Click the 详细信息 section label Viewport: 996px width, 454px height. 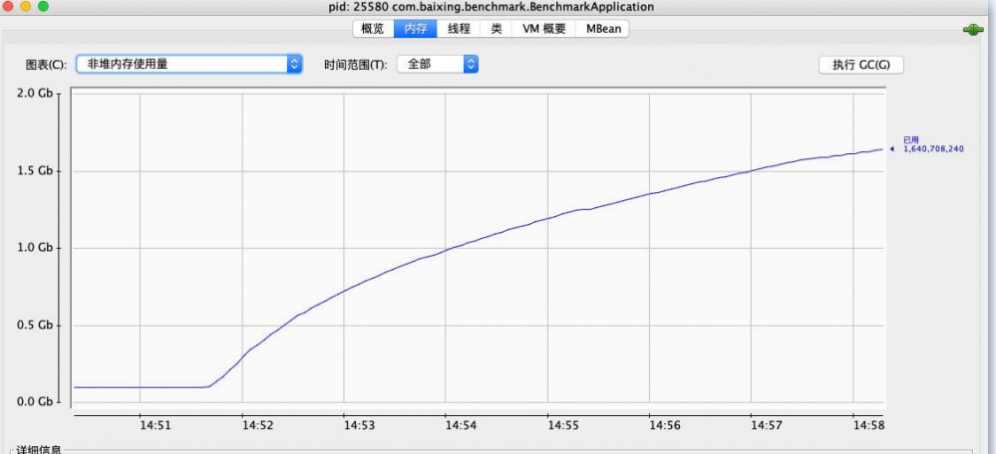point(40,449)
